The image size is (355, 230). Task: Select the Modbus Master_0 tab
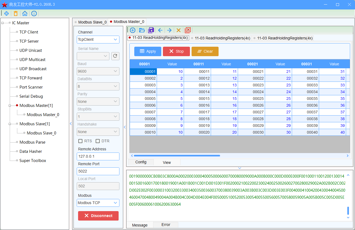[x=127, y=22]
